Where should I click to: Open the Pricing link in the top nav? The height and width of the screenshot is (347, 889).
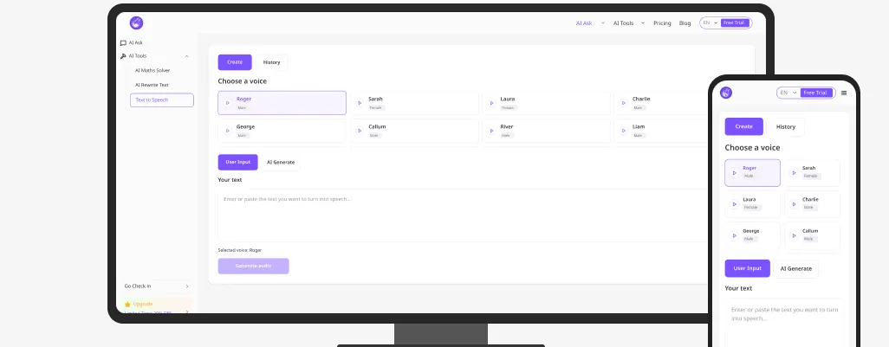pyautogui.click(x=662, y=23)
